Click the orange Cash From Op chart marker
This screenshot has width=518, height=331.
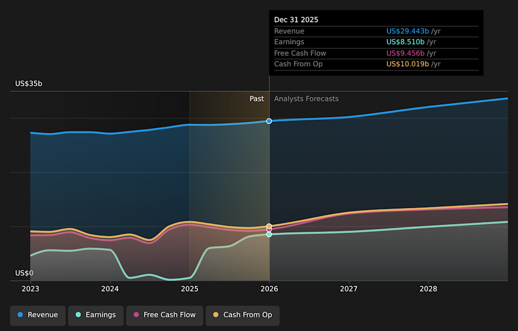(269, 226)
